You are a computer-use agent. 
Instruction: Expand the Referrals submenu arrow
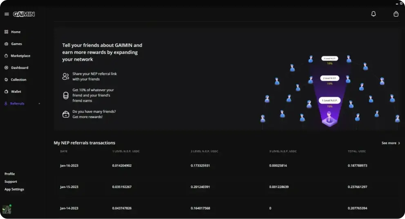[39, 103]
